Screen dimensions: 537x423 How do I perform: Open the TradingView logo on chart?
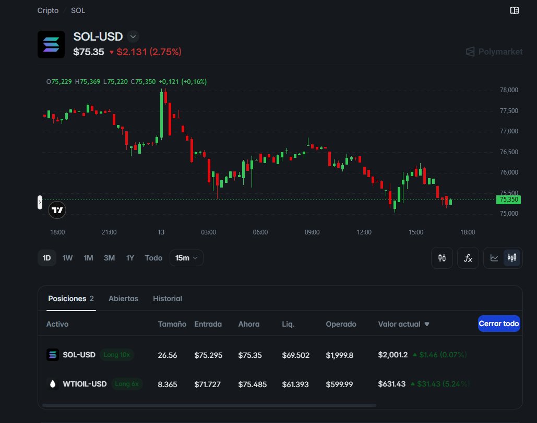click(x=57, y=210)
